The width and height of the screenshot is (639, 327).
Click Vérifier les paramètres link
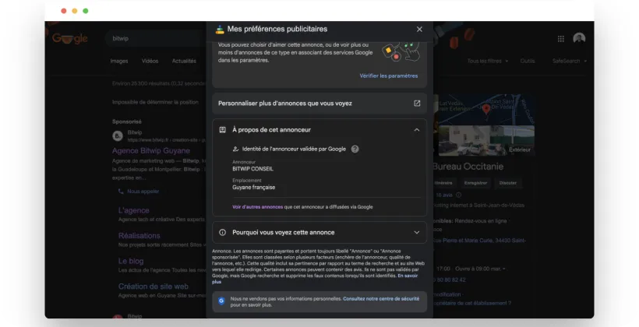pos(388,76)
